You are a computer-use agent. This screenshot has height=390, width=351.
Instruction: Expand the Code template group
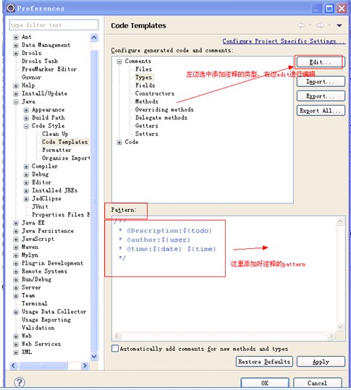[119, 143]
